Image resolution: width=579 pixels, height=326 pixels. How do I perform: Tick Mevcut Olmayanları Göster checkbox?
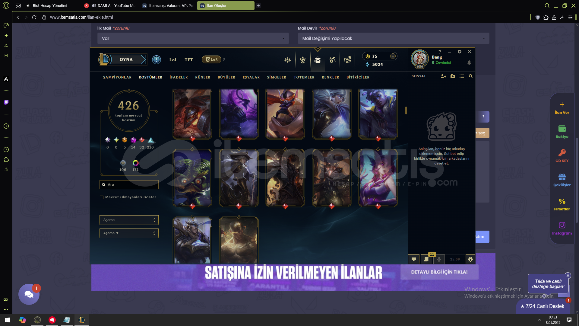tap(102, 197)
